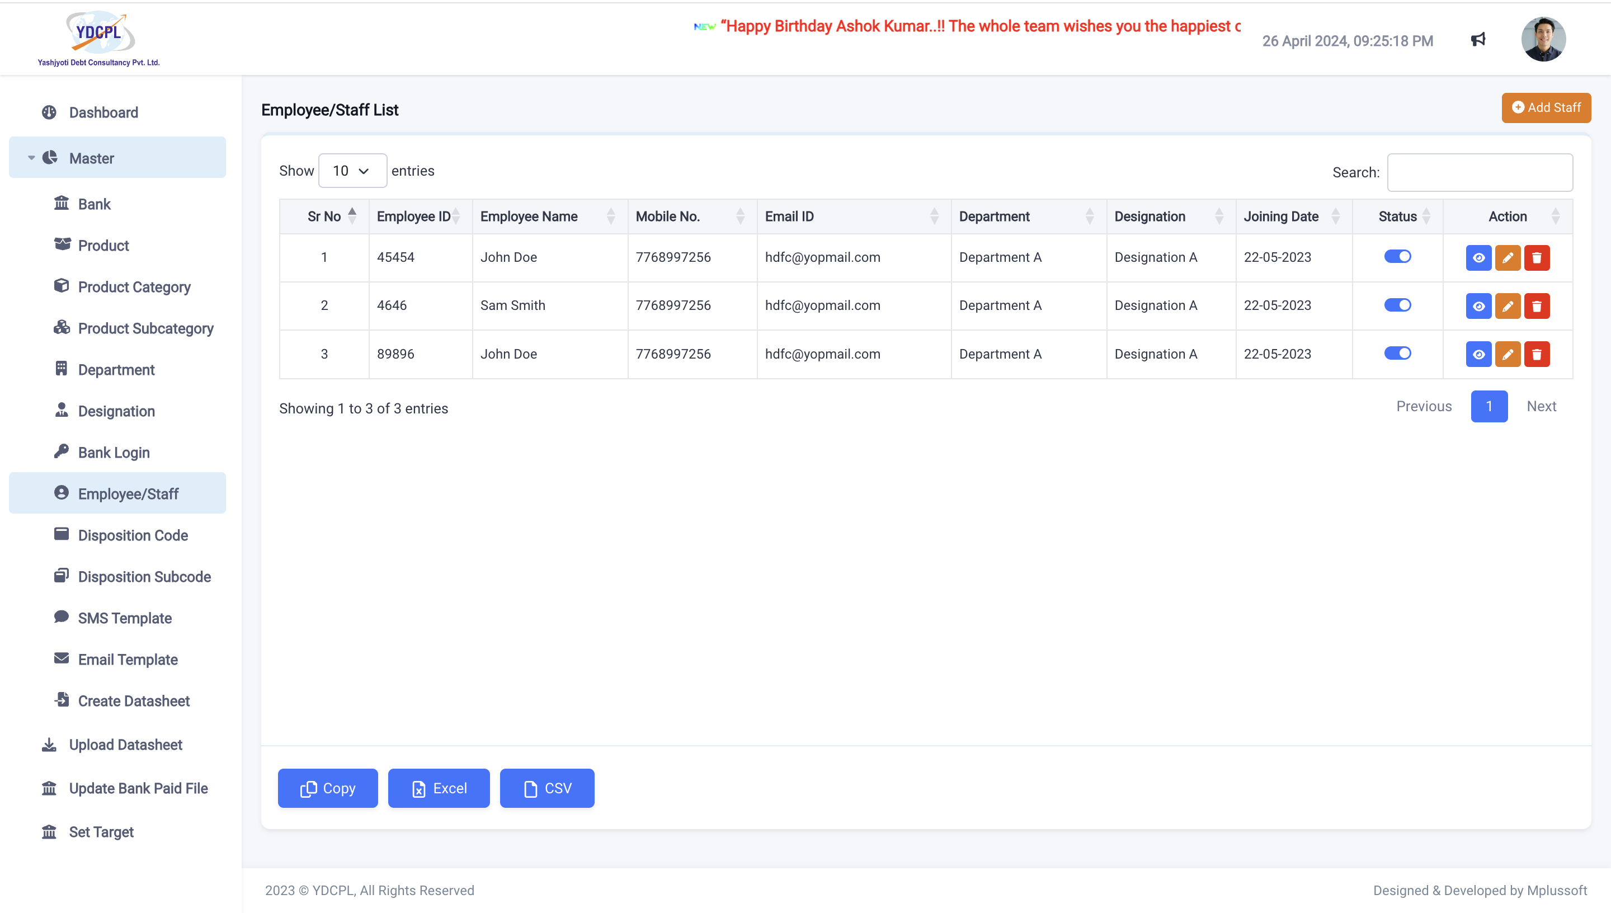Click the view/eye icon for John Doe row 1

point(1478,258)
